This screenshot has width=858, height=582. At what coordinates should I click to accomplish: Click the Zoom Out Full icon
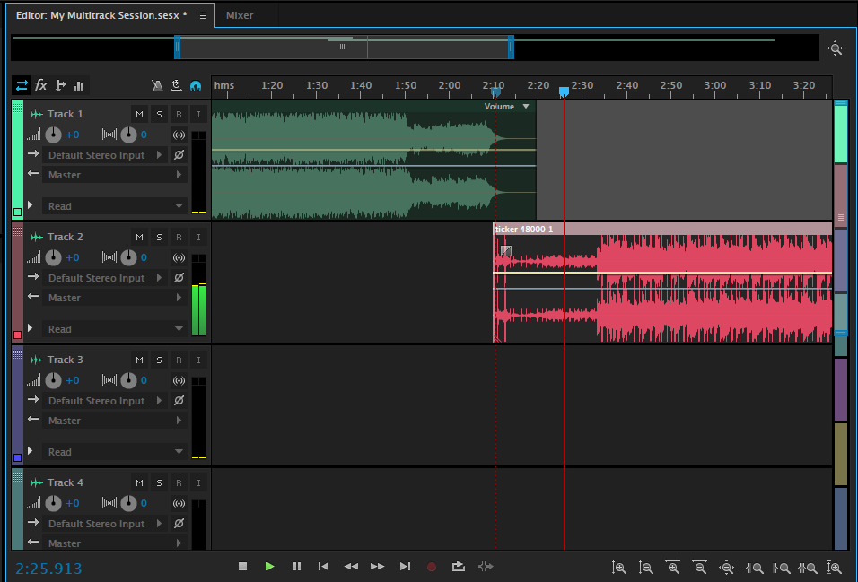pyautogui.click(x=727, y=567)
